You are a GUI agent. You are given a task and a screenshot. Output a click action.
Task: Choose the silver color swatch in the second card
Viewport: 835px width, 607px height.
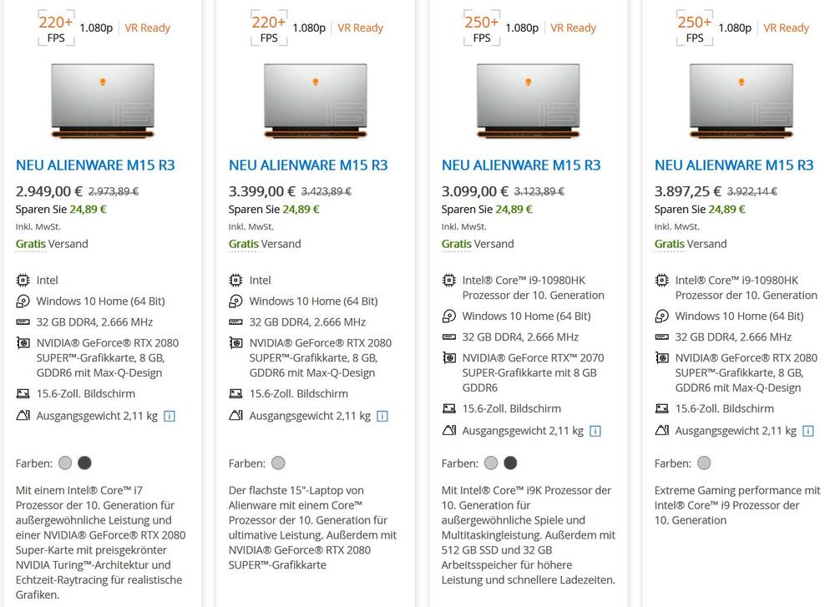(x=279, y=463)
